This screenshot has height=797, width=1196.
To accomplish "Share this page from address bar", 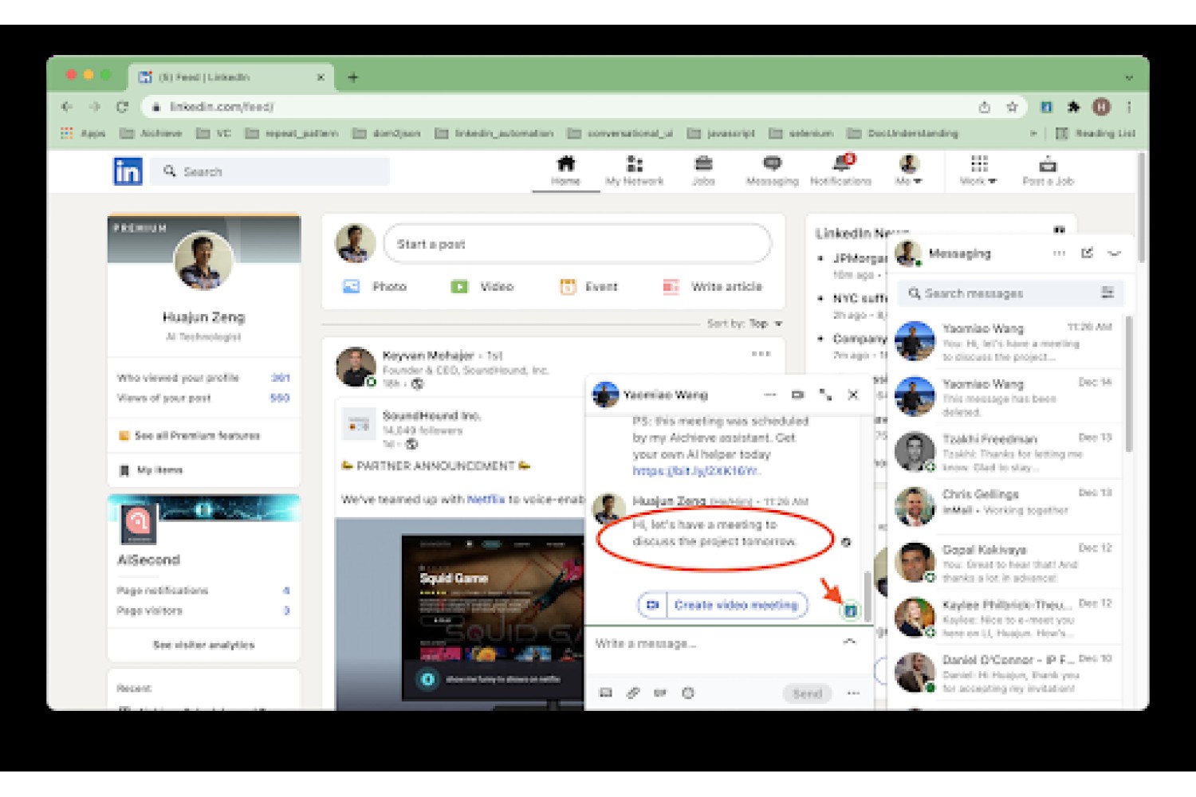I will coord(985,107).
